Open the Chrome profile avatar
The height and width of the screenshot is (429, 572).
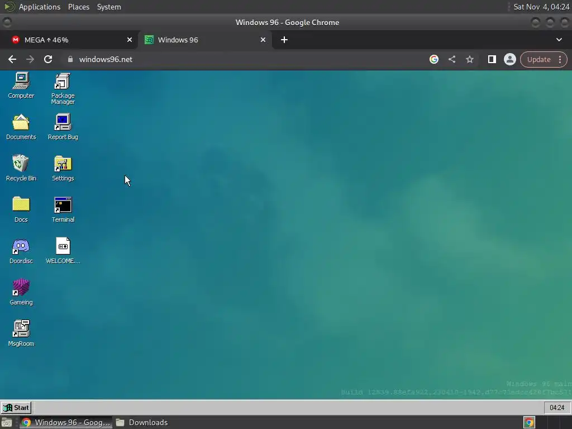click(x=509, y=59)
